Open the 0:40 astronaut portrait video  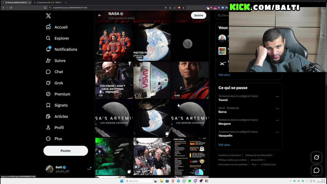click(190, 80)
